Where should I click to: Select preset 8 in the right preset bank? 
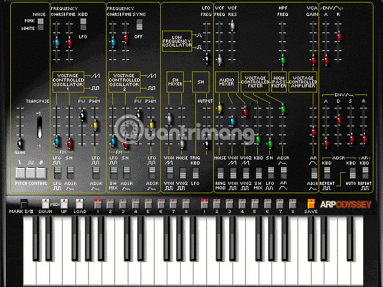point(292,203)
